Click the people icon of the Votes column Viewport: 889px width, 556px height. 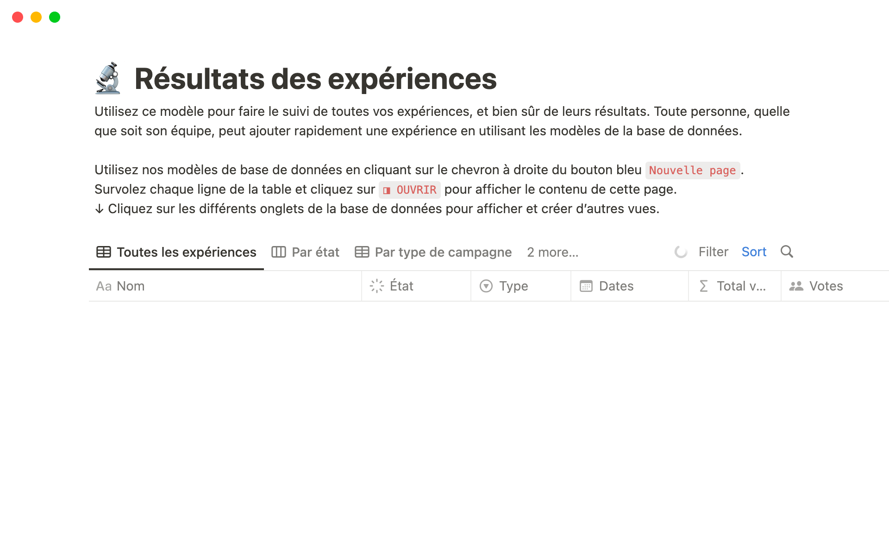coord(796,286)
